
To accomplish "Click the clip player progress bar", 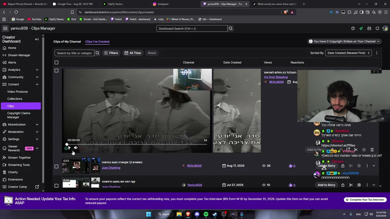I will 137,144.
